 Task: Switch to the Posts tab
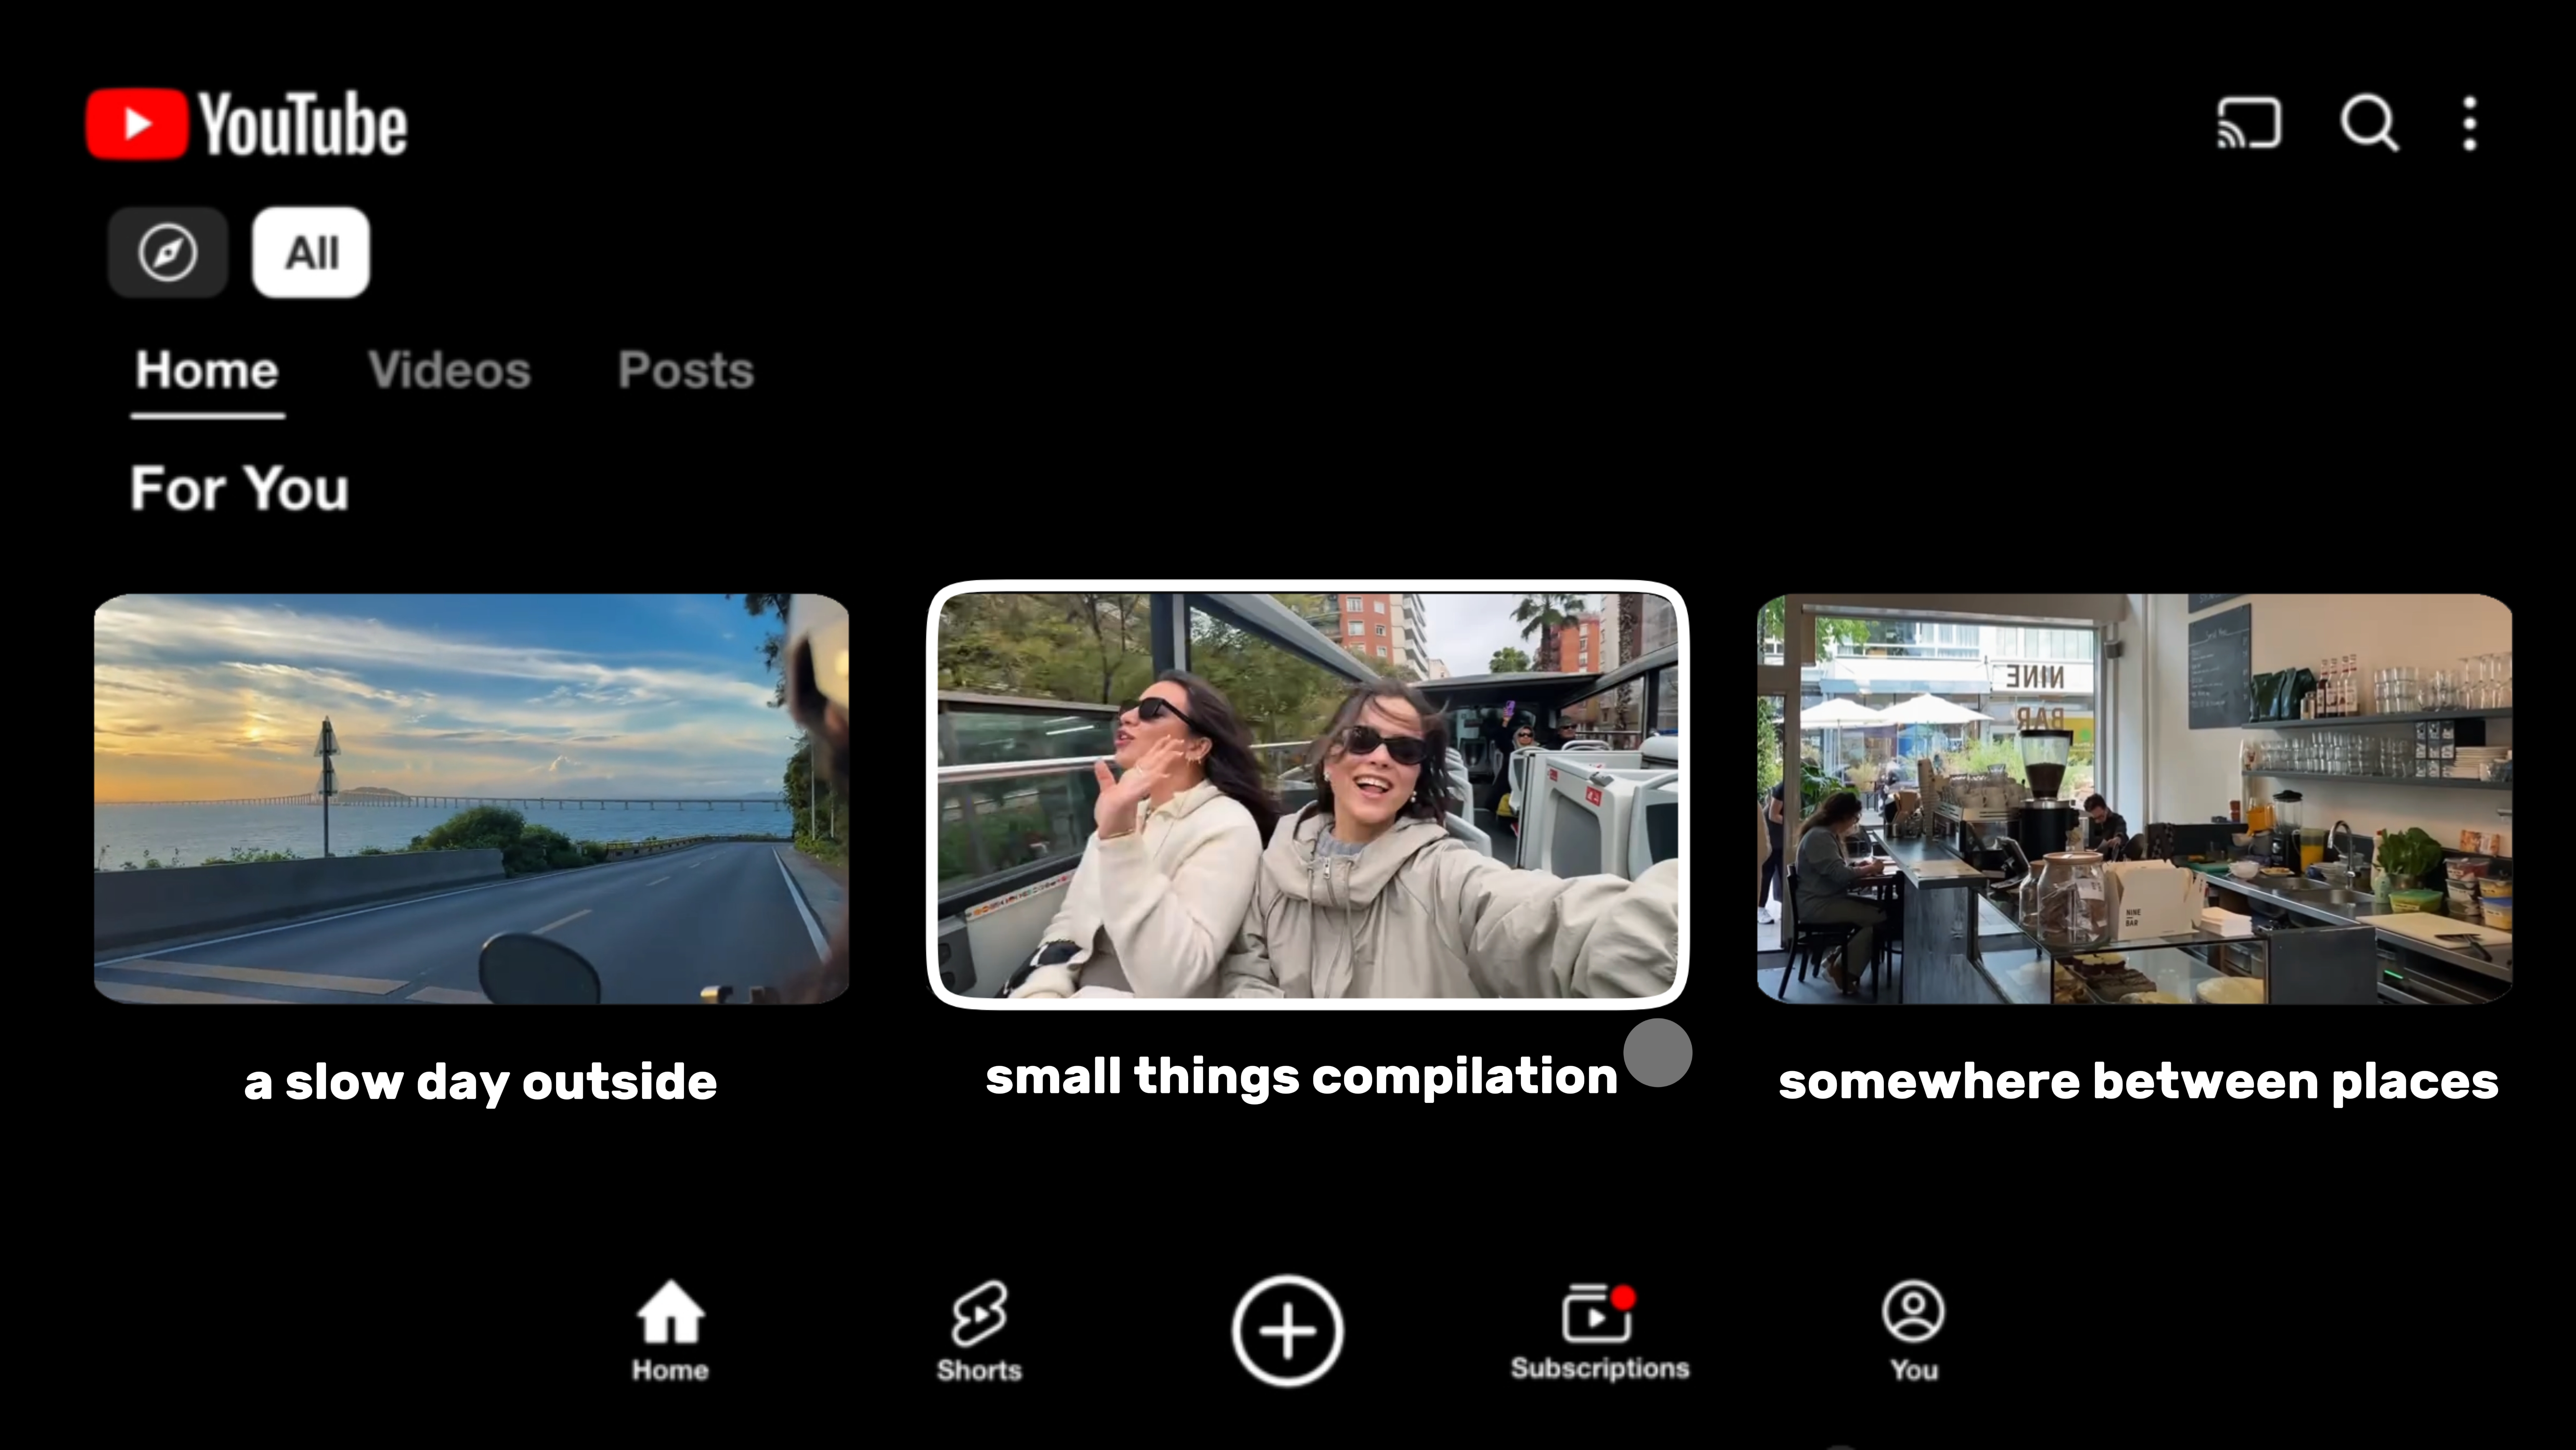(x=685, y=370)
